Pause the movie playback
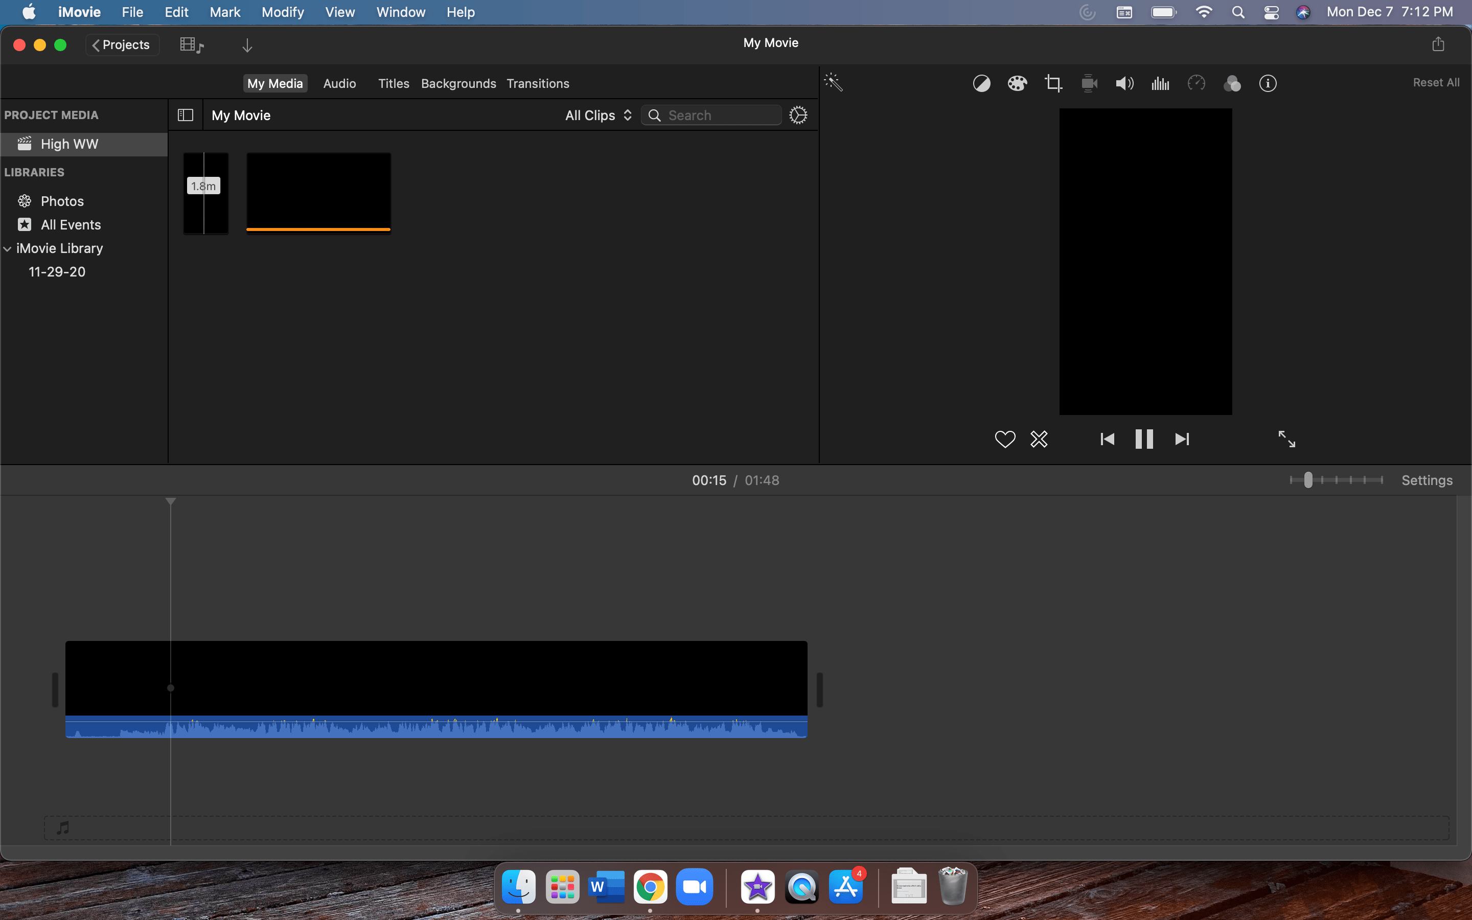 pyautogui.click(x=1143, y=439)
